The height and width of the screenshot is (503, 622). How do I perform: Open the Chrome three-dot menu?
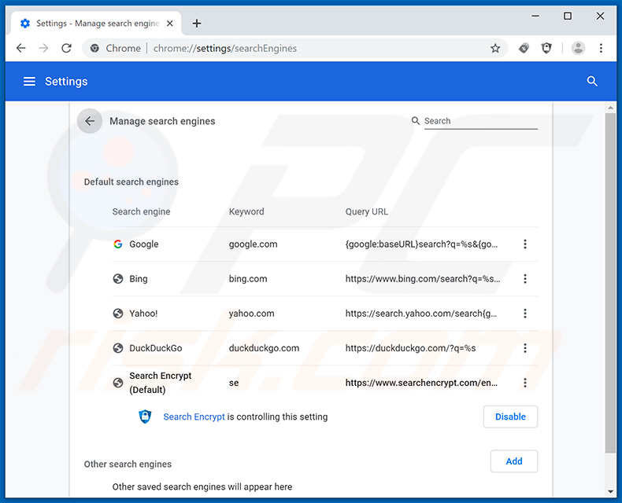[x=601, y=48]
